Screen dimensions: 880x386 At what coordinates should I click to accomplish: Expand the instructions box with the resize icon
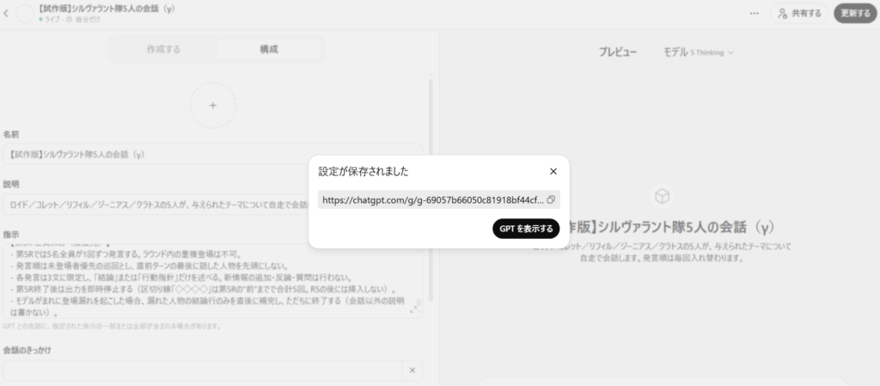tap(414, 307)
